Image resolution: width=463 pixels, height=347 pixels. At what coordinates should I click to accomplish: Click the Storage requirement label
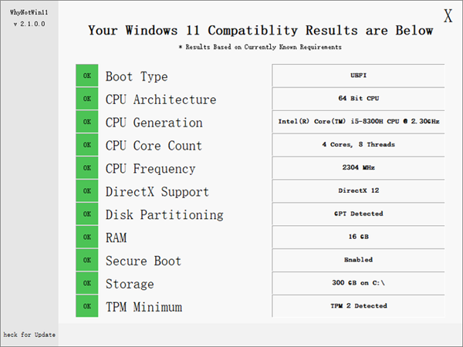[x=130, y=284]
